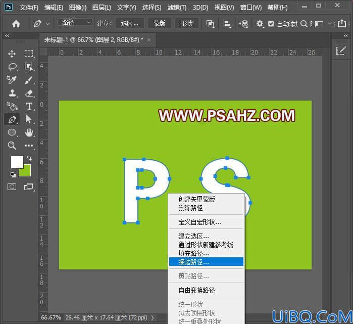This screenshot has height=324, width=353.
Task: Open the 3D(D) menu
Action: click(x=200, y=8)
